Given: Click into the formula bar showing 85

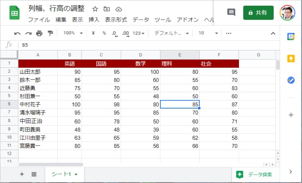Looking at the screenshot, I should click(x=148, y=45).
